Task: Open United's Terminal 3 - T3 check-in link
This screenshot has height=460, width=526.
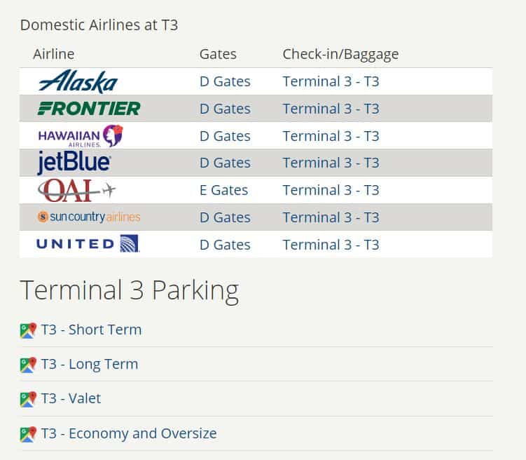Action: tap(331, 245)
